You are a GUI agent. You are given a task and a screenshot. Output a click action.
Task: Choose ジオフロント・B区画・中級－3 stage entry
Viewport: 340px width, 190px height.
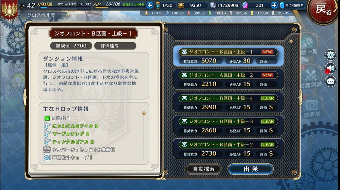click(228, 126)
